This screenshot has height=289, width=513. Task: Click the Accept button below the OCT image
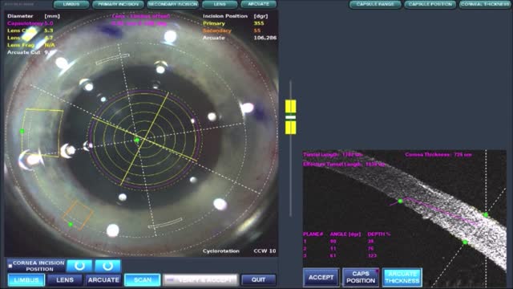tap(321, 278)
